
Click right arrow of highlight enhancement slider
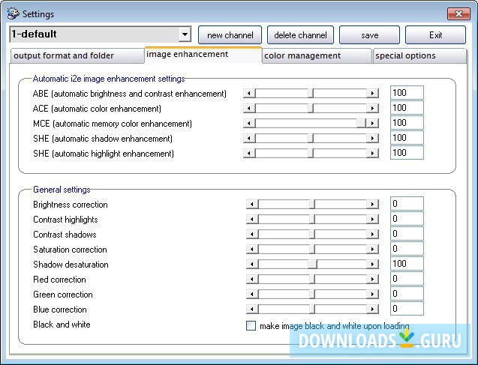click(372, 153)
